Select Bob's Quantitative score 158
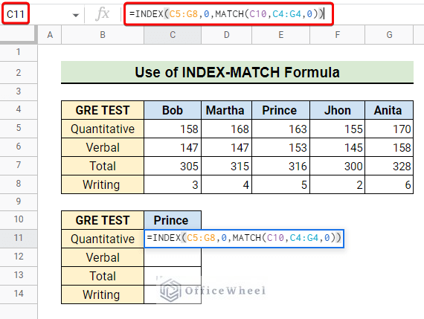424x319 pixels. pyautogui.click(x=173, y=129)
